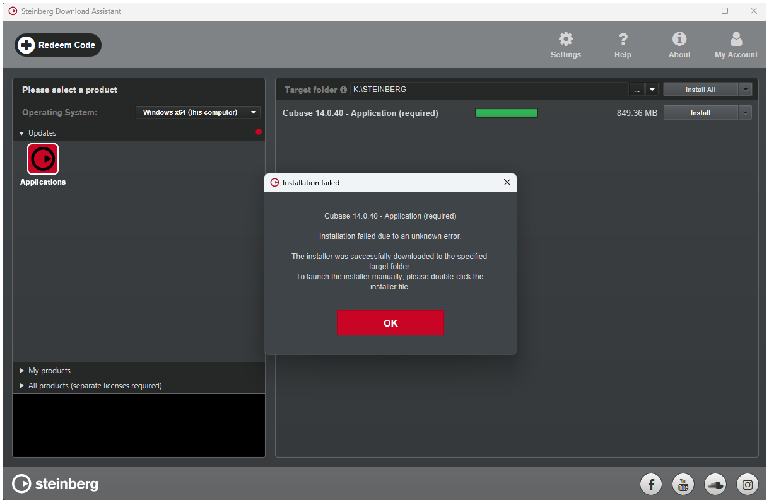
Task: Click OK in Installation failed dialog
Action: coord(390,323)
